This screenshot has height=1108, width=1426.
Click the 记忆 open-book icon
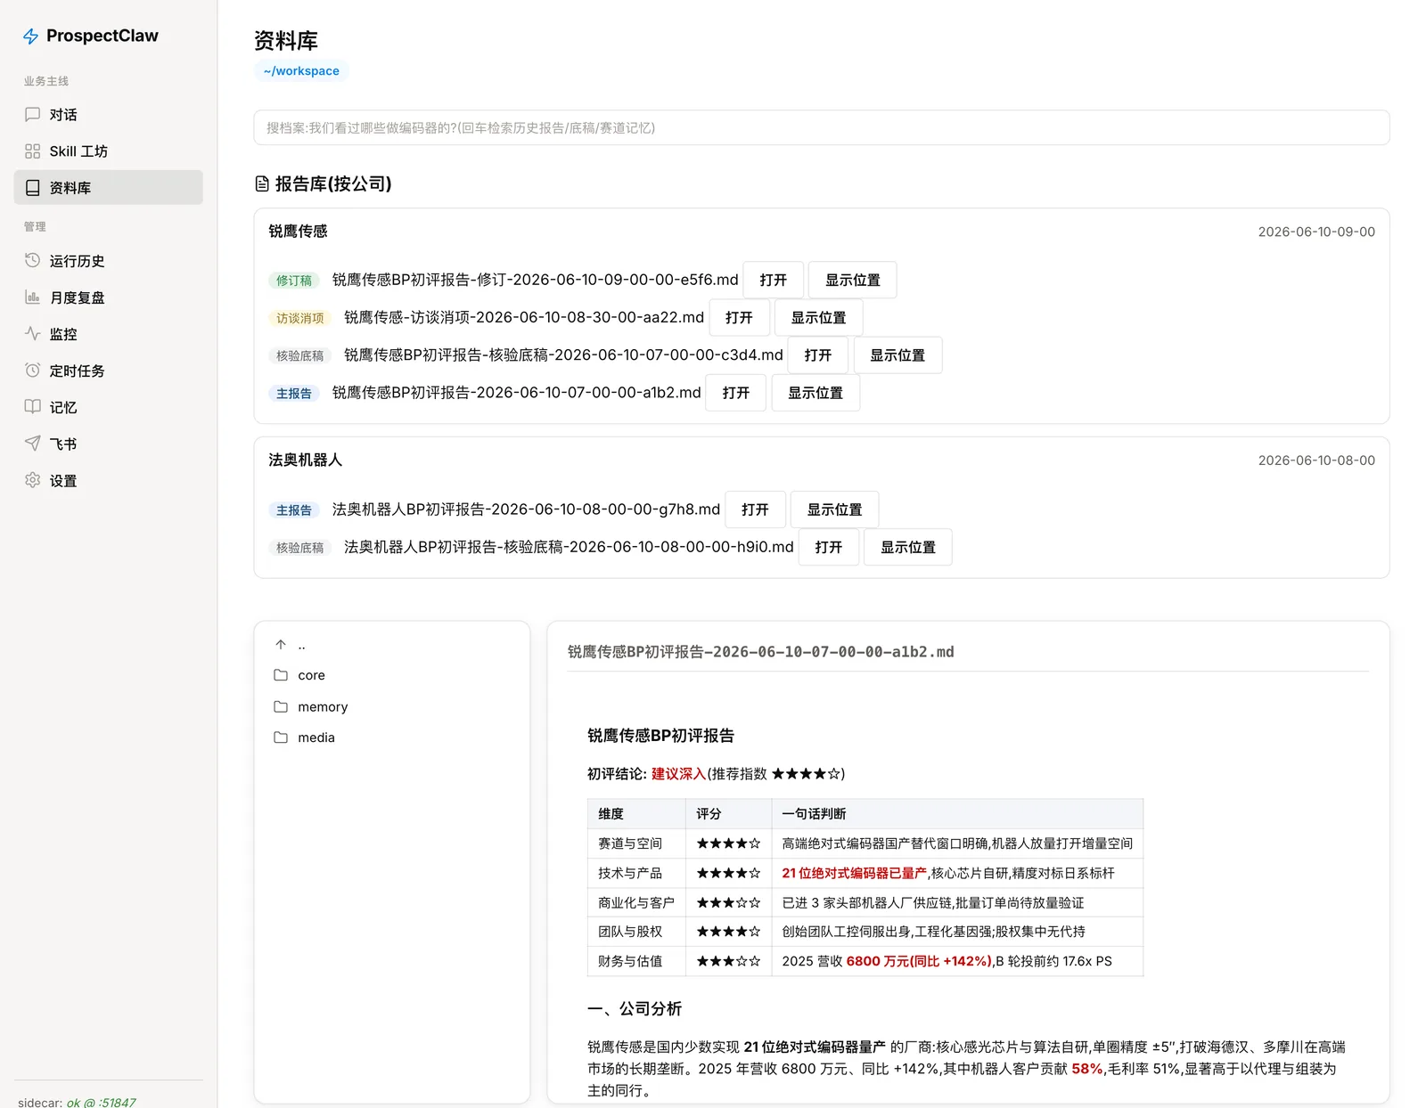(x=33, y=407)
